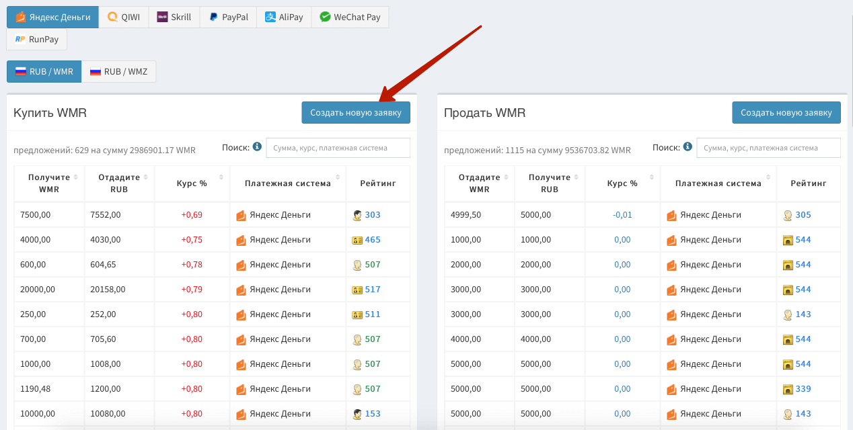Image resolution: width=853 pixels, height=430 pixels.
Task: Select the RunPay tab
Action: [37, 39]
